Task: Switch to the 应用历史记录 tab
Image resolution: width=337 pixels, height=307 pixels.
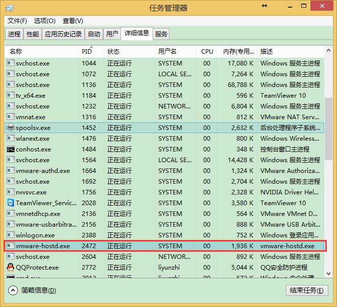Action: pyautogui.click(x=63, y=34)
